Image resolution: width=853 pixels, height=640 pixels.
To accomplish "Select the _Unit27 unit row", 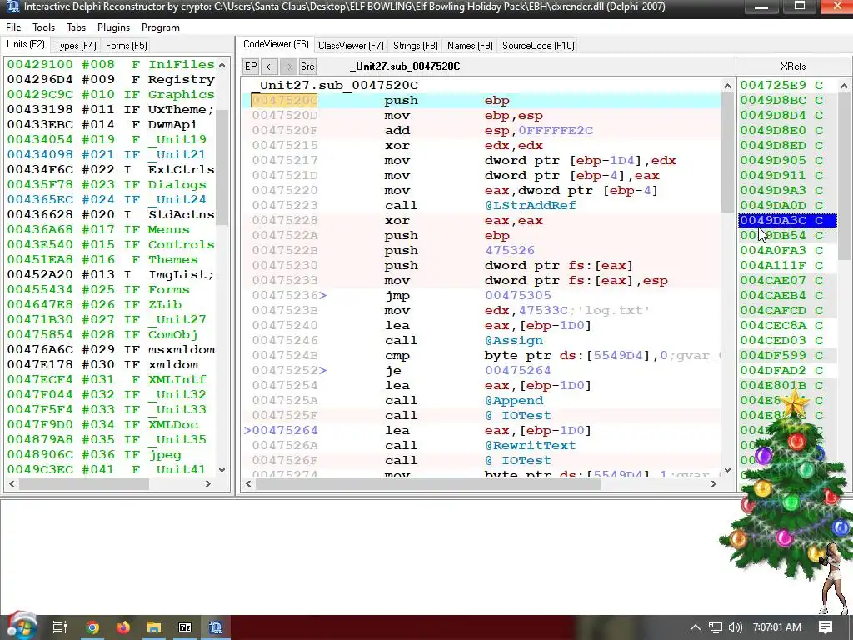I will [111, 319].
